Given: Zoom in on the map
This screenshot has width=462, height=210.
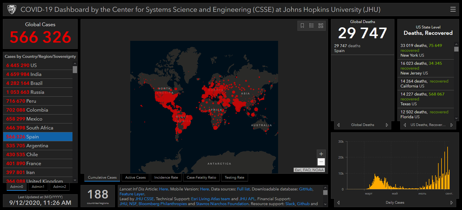Looking at the screenshot, I should (321, 154).
